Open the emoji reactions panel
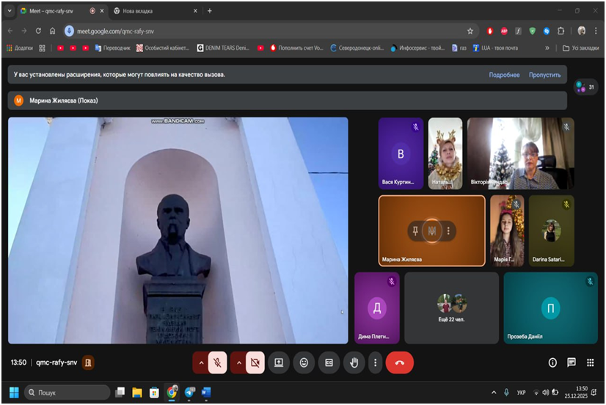The width and height of the screenshot is (606, 405). coord(304,362)
